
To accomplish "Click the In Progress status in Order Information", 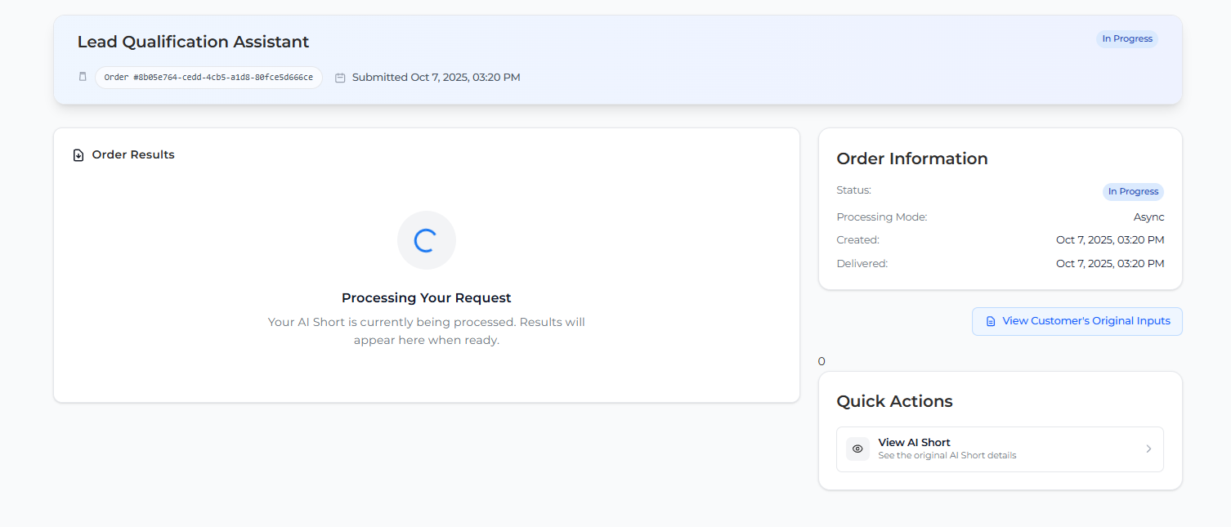I will point(1132,191).
